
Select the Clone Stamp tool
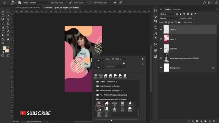click(x=8, y=24)
